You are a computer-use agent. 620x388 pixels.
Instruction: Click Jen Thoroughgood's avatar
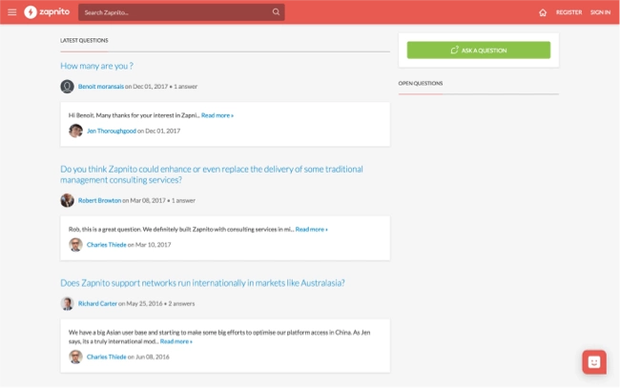click(x=75, y=131)
